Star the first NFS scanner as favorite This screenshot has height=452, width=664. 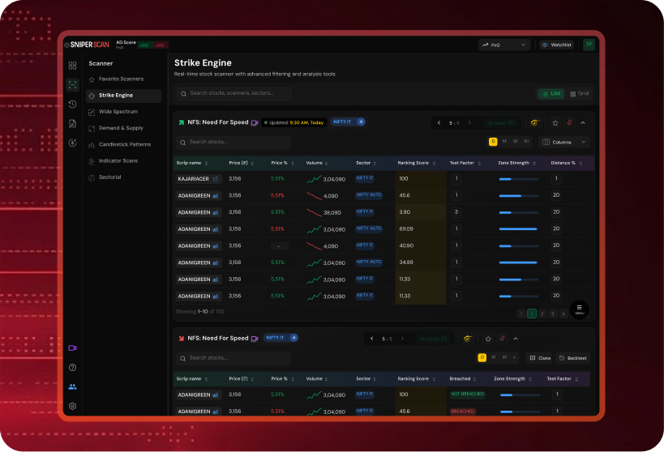coord(555,123)
